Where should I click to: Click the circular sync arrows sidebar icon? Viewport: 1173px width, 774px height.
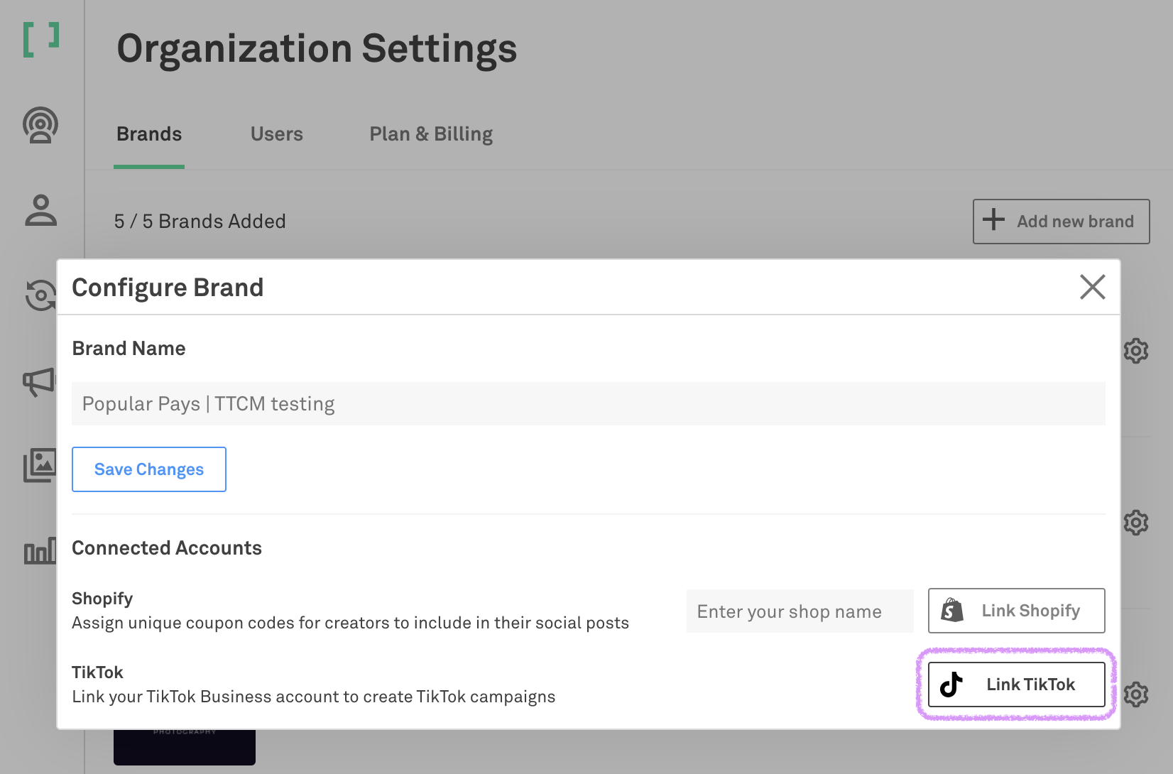(x=39, y=295)
